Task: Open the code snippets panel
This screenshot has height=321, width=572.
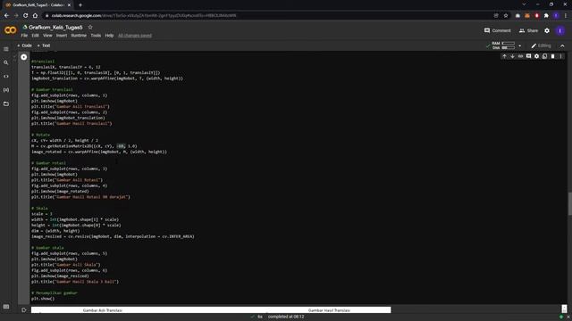Action: 6,77
